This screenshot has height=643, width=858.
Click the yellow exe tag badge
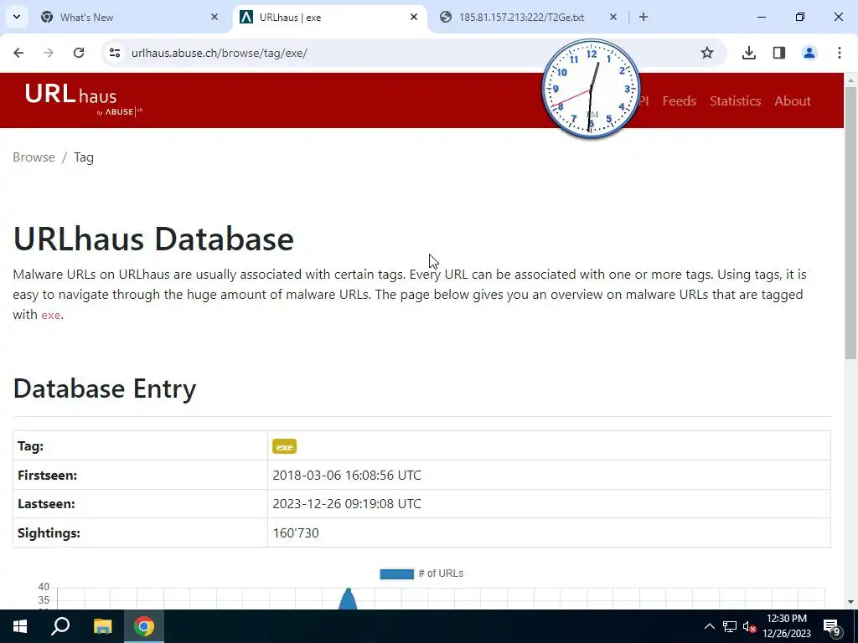click(x=284, y=447)
